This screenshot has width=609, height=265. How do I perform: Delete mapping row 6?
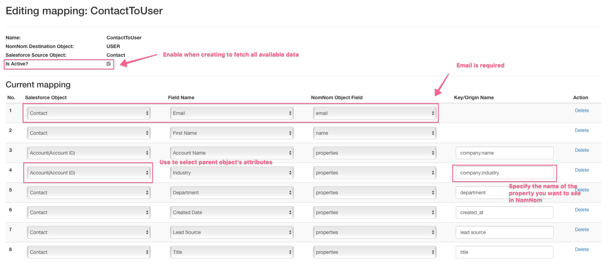tap(582, 210)
